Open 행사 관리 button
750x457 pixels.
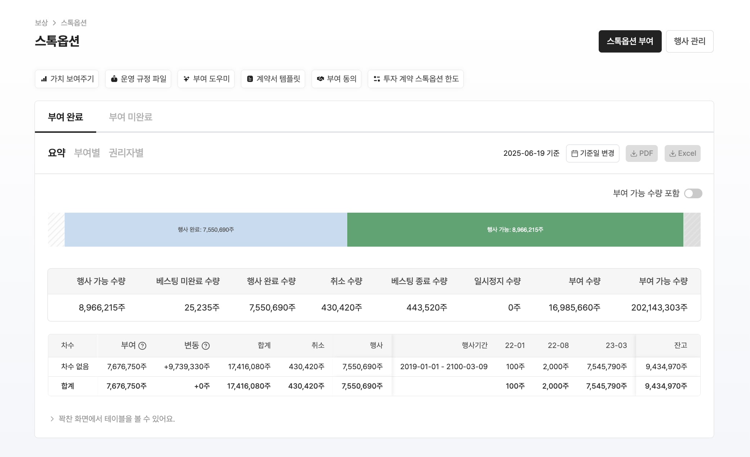point(689,41)
